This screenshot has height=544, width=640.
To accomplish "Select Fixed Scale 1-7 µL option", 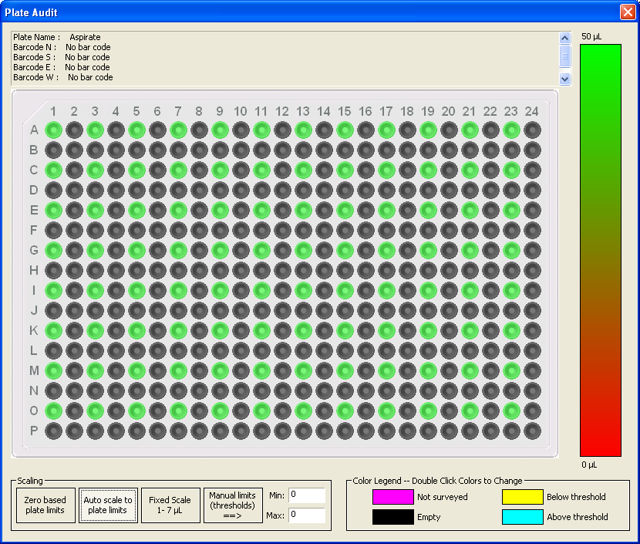I will pos(170,505).
